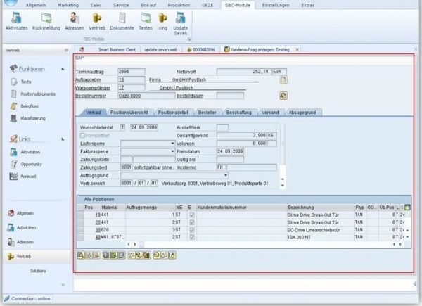Click the Solutions button in the sidebar
Viewport: 422px width, 306px height.
(38, 271)
